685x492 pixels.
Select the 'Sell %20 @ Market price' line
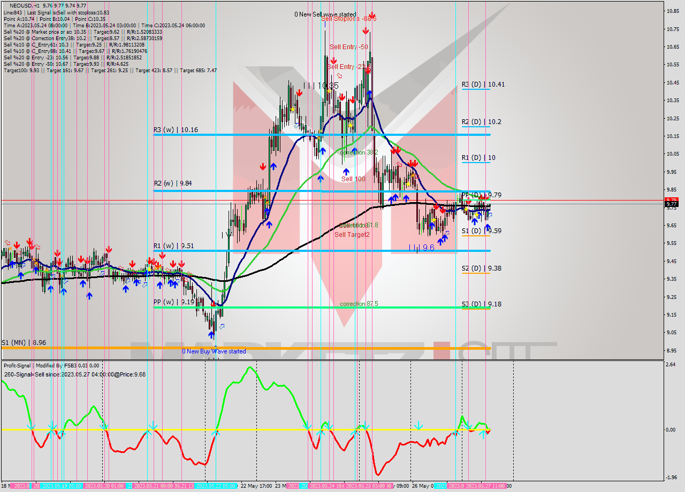83,32
